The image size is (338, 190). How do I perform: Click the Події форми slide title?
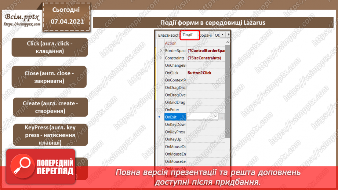[x=213, y=23]
